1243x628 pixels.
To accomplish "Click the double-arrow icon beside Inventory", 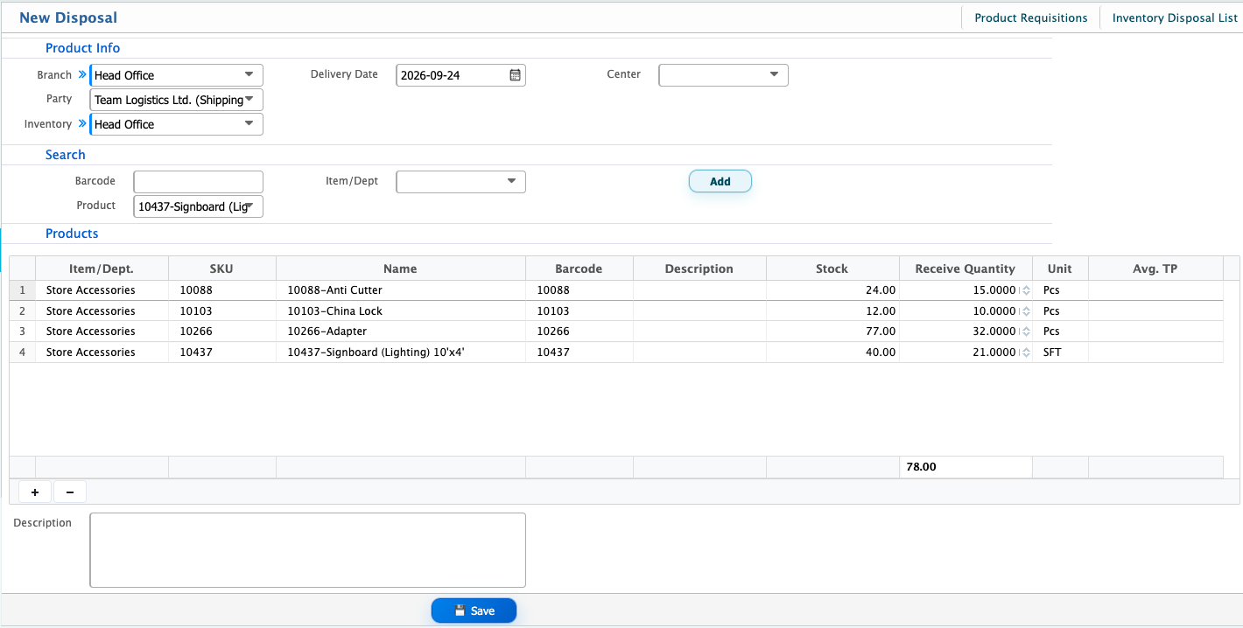I will click(82, 123).
